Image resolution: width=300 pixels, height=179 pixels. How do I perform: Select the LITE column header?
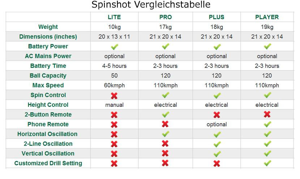(114, 17)
